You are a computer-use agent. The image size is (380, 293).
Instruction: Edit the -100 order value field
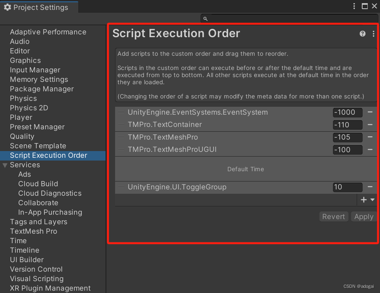click(x=348, y=150)
